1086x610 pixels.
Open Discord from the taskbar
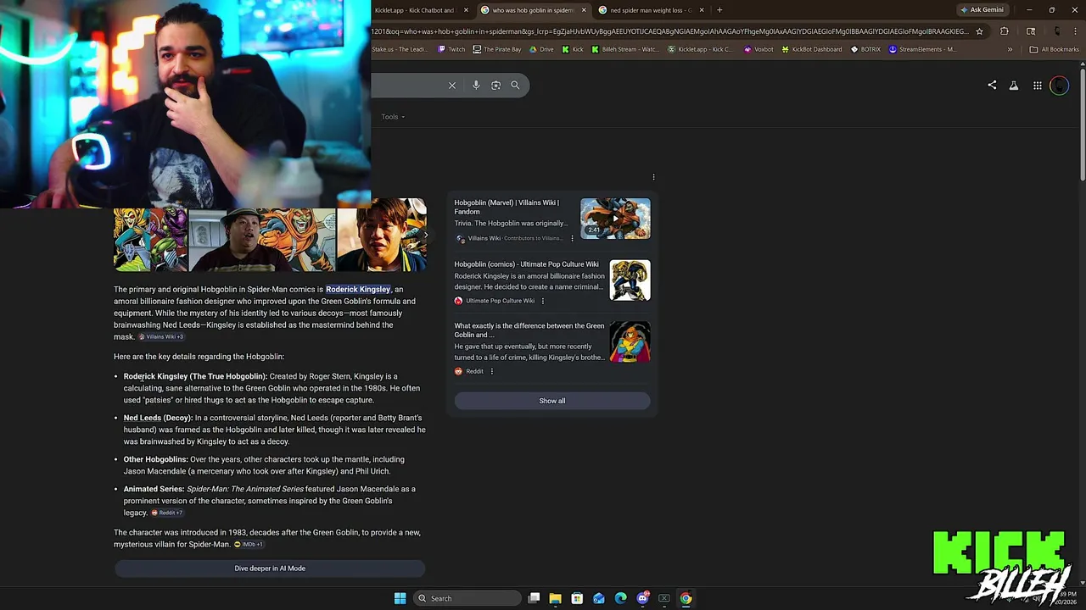click(642, 598)
